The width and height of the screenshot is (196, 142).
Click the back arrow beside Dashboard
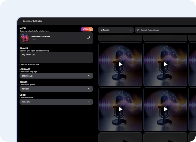coord(21,21)
